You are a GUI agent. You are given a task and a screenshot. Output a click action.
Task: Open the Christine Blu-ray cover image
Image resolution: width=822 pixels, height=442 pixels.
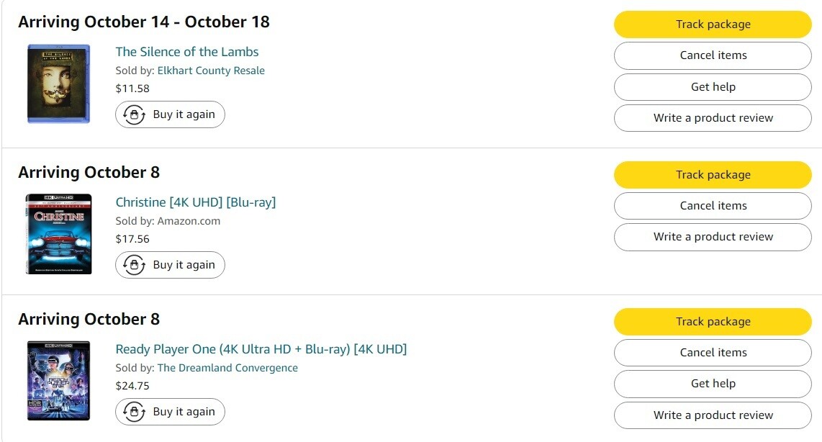click(59, 234)
